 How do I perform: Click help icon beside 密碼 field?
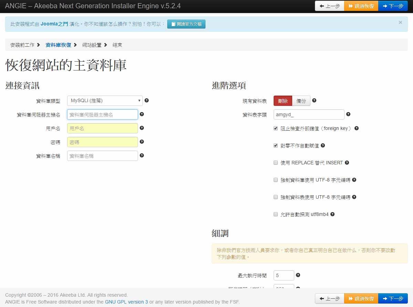[x=142, y=142]
